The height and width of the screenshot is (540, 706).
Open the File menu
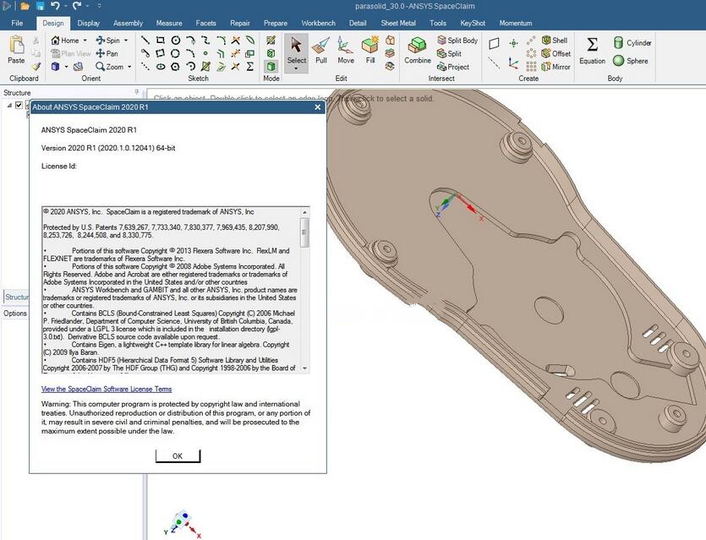(x=17, y=23)
